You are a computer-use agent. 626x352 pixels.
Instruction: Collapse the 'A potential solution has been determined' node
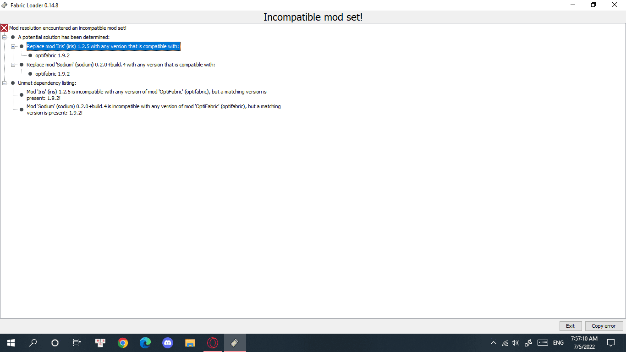click(x=5, y=37)
